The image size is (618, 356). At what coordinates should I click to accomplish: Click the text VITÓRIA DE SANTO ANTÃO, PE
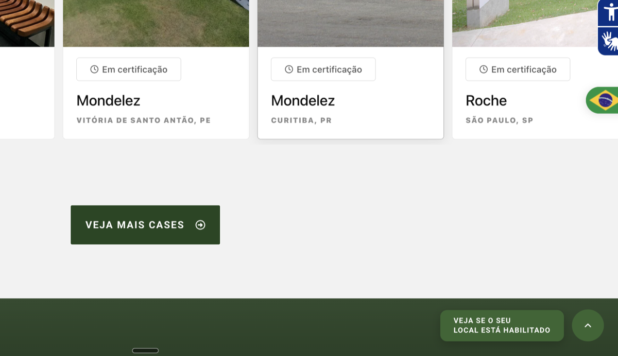[144, 120]
